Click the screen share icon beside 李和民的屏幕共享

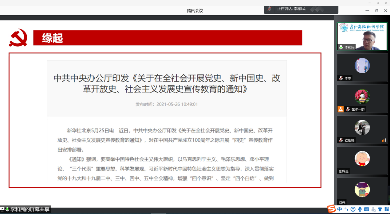[2, 209]
